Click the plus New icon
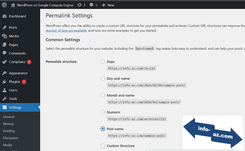 point(104,5)
